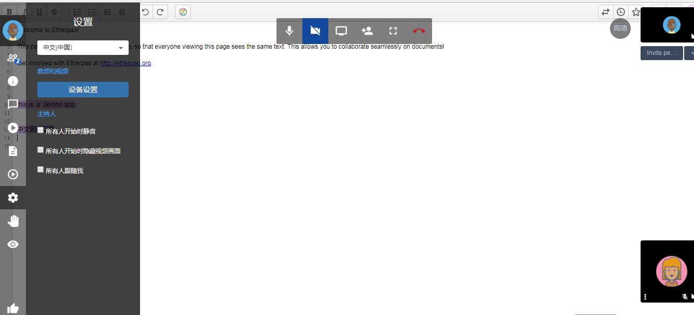Indent text using toolbar button

(107, 12)
